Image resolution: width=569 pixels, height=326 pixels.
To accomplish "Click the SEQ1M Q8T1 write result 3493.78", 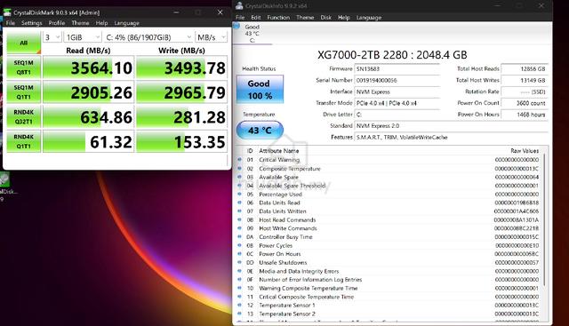I will (x=181, y=68).
